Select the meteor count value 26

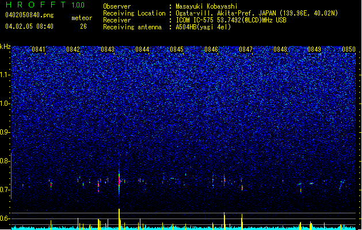click(83, 26)
